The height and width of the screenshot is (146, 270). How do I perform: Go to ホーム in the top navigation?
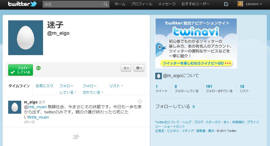click(x=120, y=4)
